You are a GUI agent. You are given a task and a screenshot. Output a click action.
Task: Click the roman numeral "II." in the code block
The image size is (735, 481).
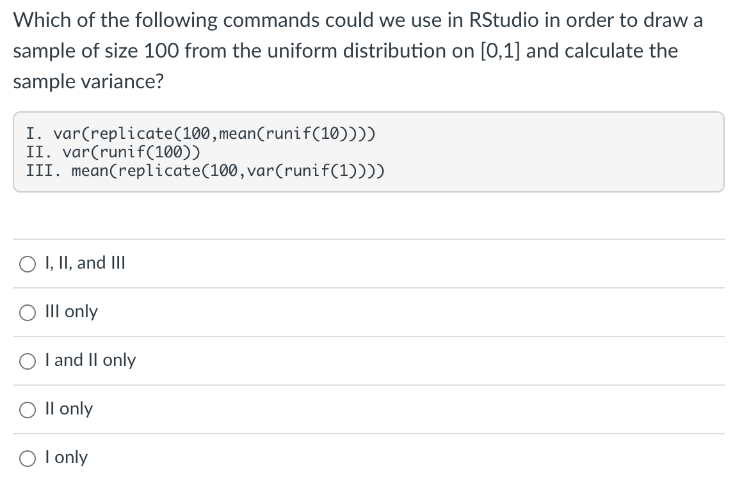pos(39,152)
